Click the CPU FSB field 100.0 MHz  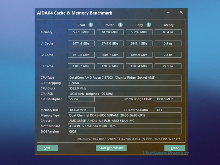(x=125, y=94)
